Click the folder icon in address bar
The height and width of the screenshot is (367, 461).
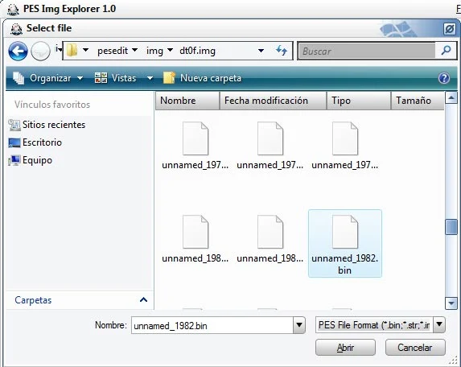[72, 50]
